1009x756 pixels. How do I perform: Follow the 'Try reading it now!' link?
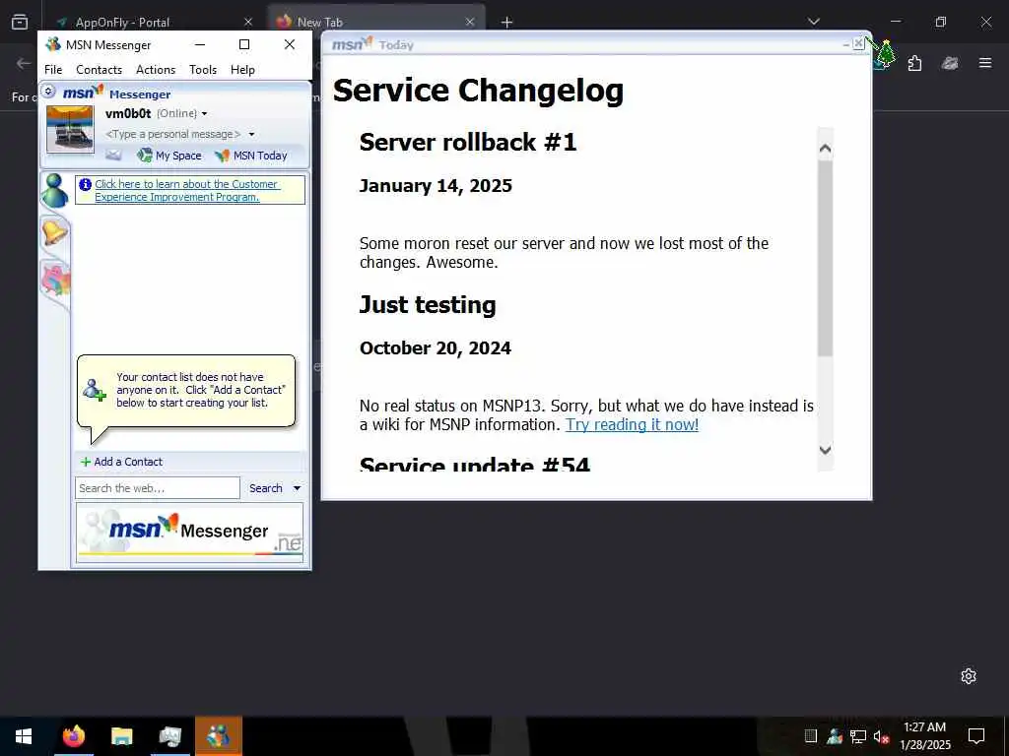click(x=632, y=424)
